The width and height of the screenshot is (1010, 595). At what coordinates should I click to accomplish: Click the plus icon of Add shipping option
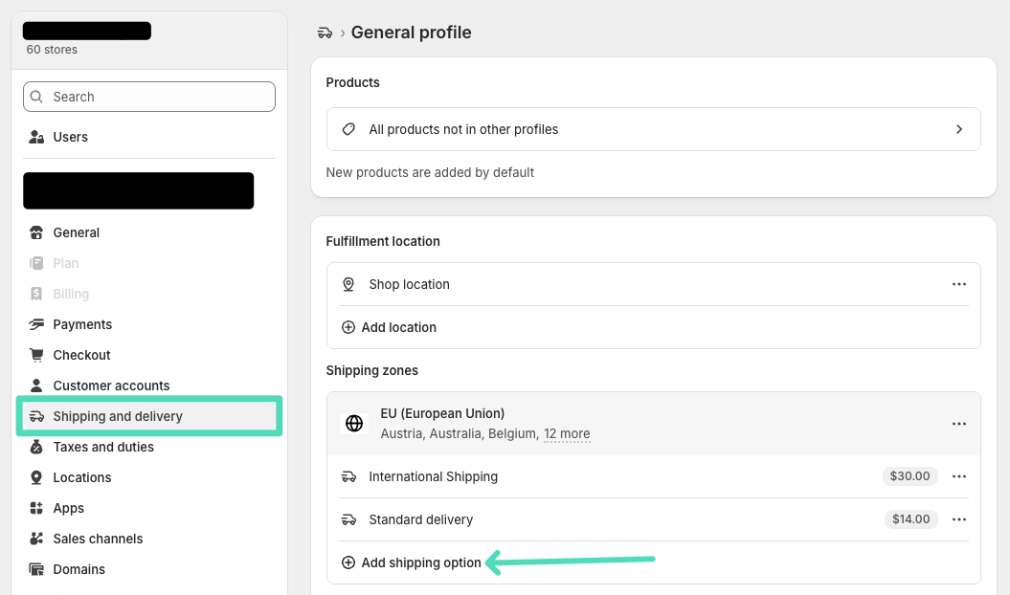pyautogui.click(x=348, y=562)
